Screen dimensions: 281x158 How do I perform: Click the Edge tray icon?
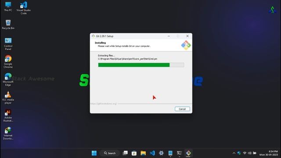(239, 153)
